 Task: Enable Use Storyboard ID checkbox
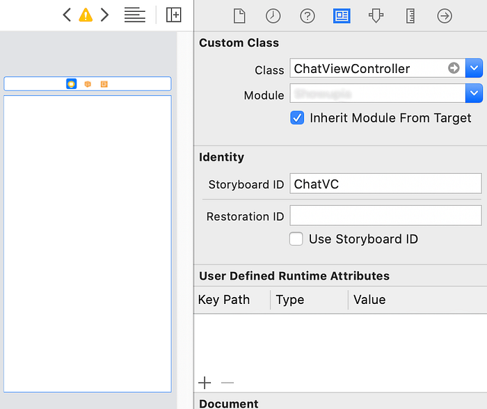tap(296, 239)
